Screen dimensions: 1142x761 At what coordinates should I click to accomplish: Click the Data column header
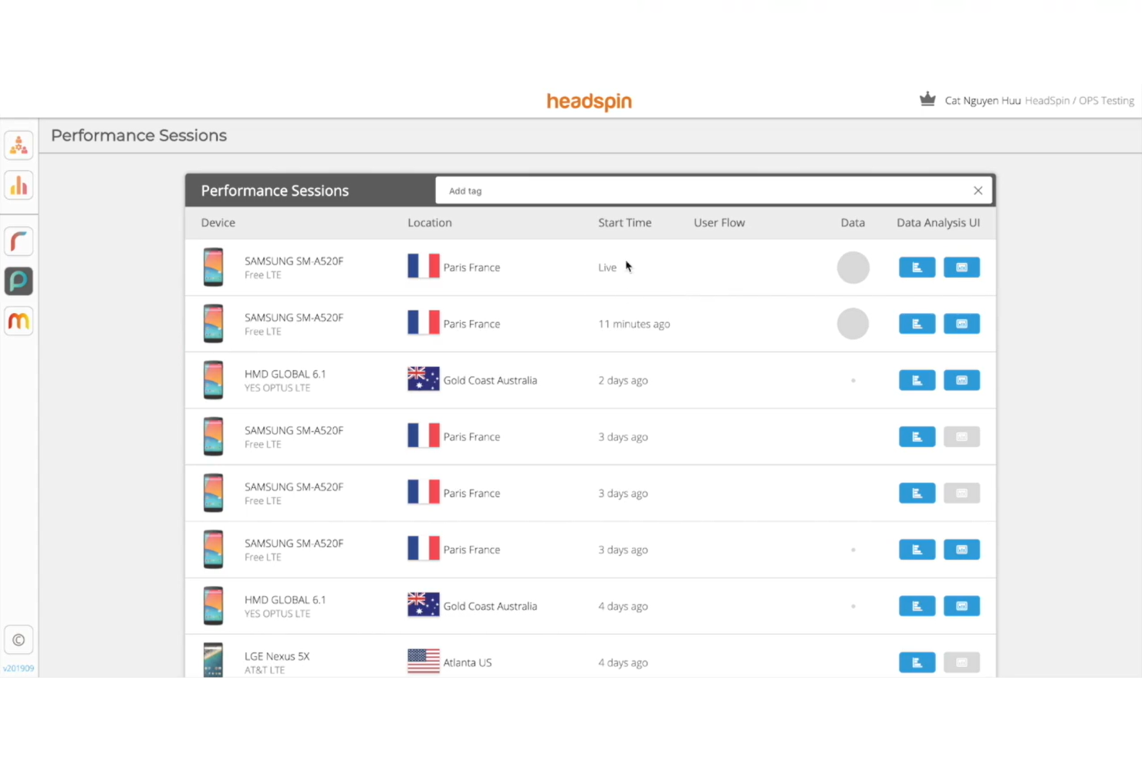[x=853, y=223]
